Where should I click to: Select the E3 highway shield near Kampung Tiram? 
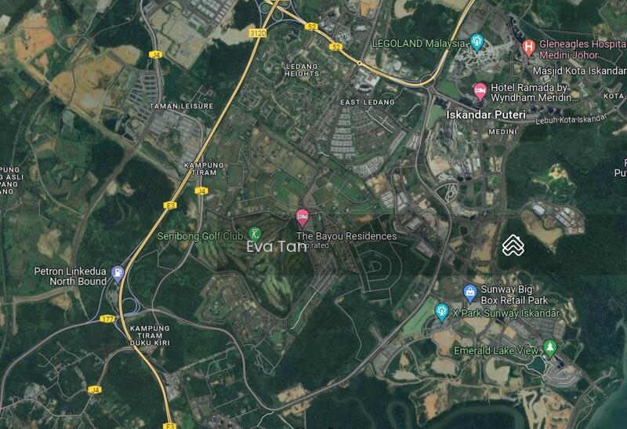170,205
